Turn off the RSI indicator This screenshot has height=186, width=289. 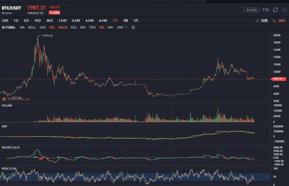(102, 27)
